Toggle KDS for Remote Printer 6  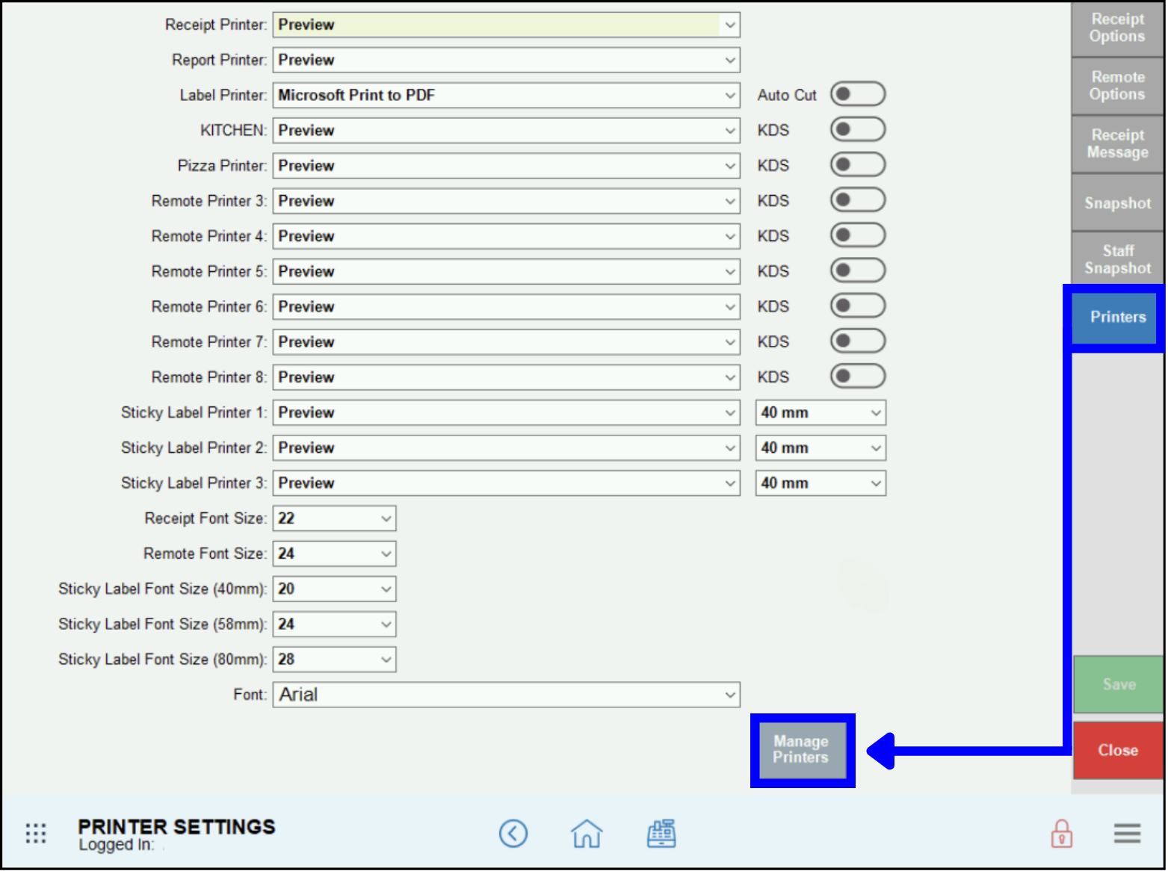click(858, 306)
